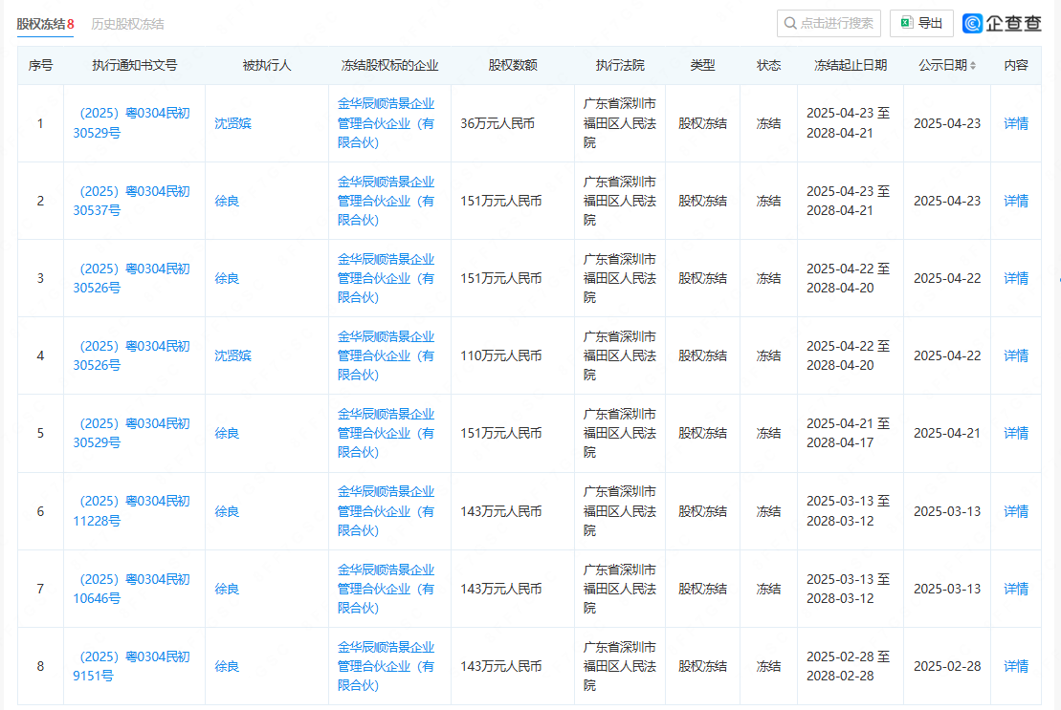Click the 公示日期 column header label
Screen dimensions: 1061x710
point(942,66)
